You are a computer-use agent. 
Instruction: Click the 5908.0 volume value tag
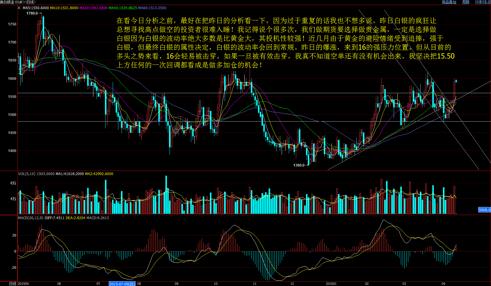point(484,210)
